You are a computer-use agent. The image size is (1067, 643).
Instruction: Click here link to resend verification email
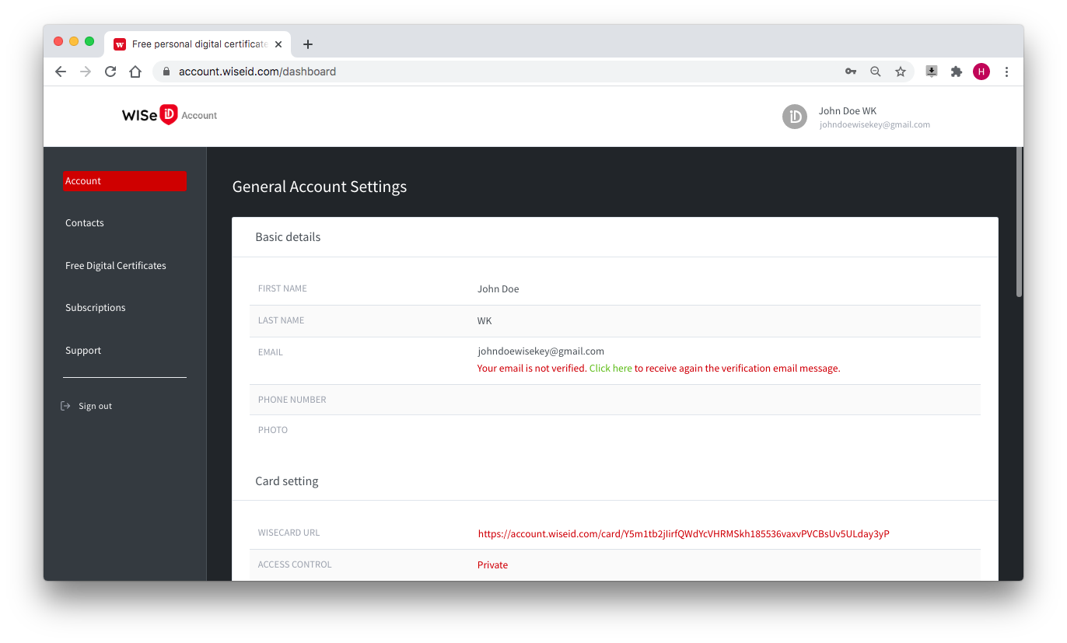(x=610, y=369)
